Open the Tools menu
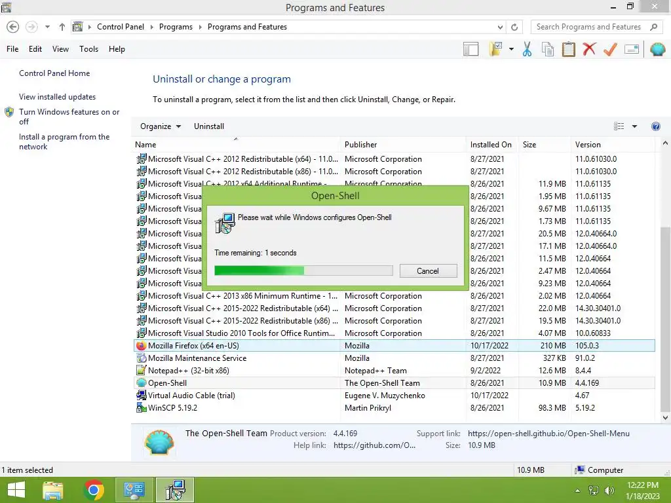The height and width of the screenshot is (503, 671). (88, 49)
